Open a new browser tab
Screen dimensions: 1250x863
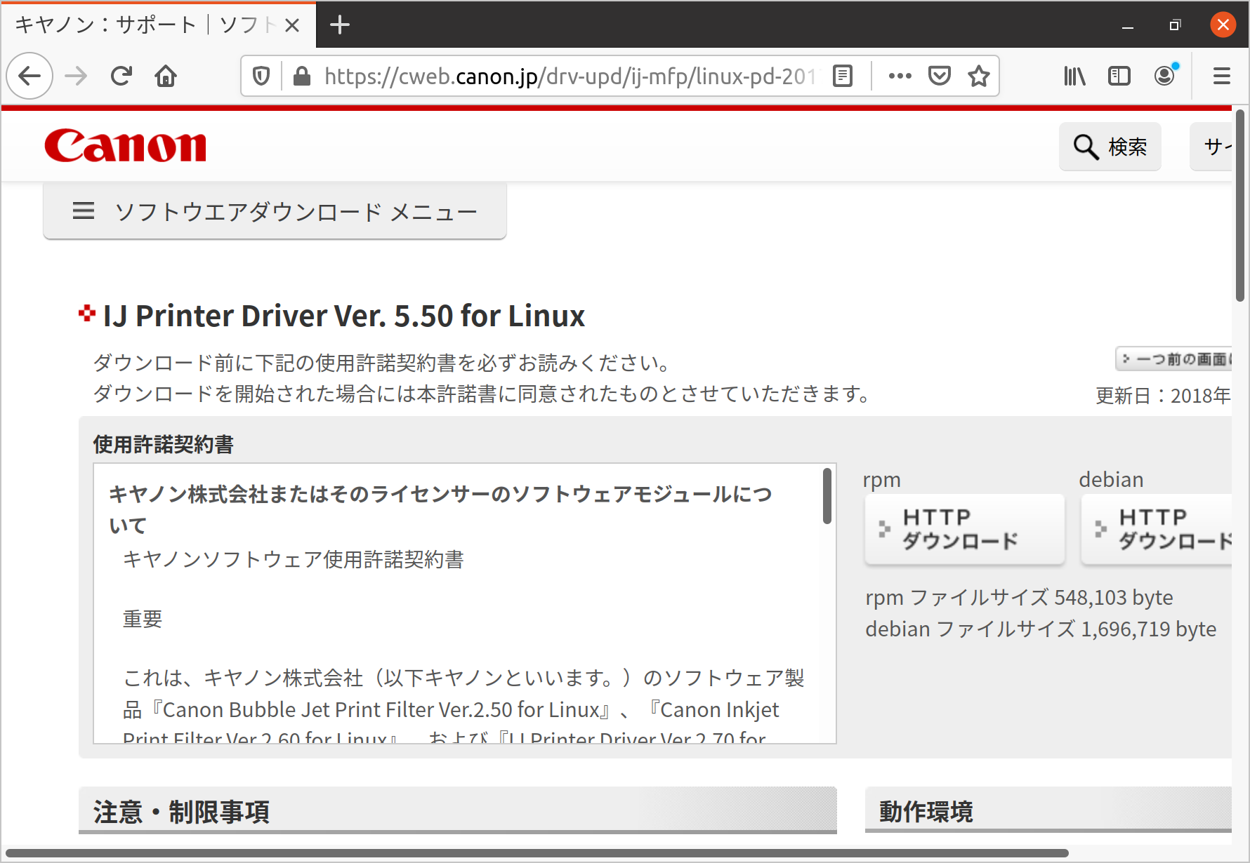340,25
